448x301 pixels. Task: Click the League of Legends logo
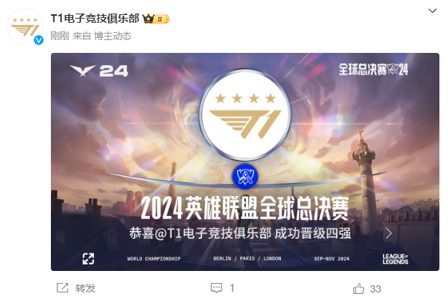(x=396, y=259)
